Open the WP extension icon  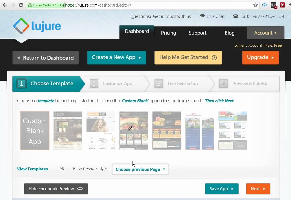point(274,5)
